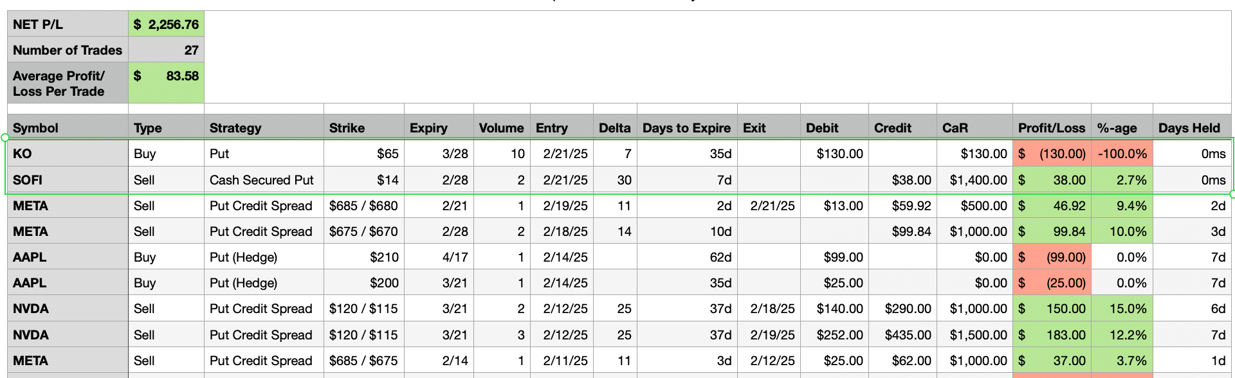1235x378 pixels.
Task: Click the AAPL $210 strike cell
Action: 364,257
